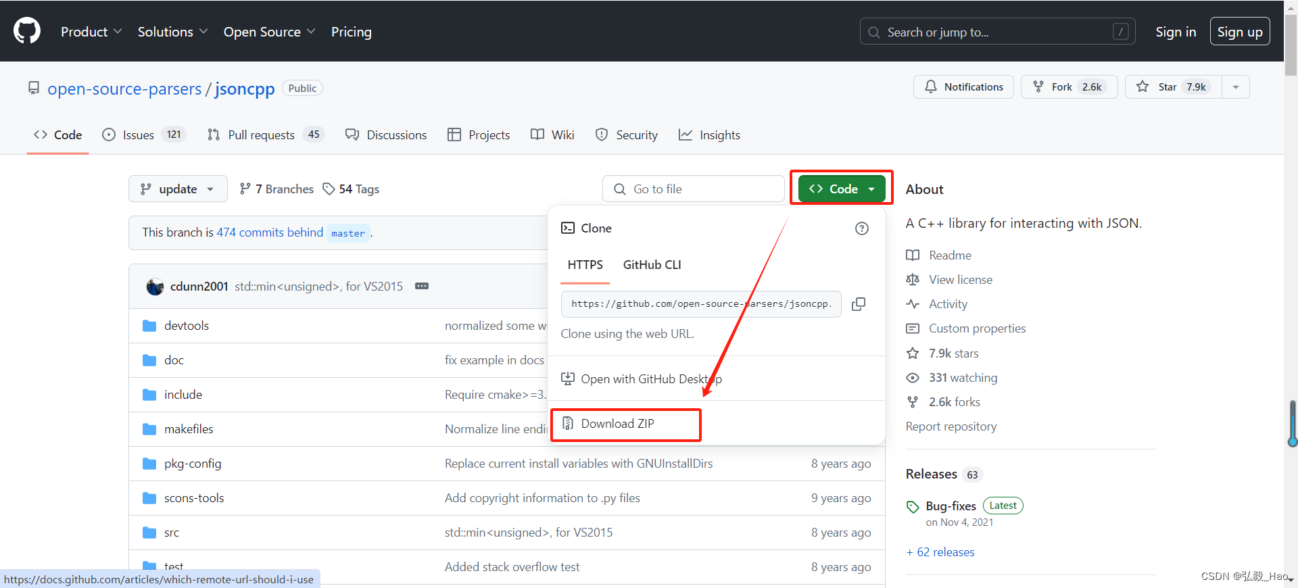Open the open-source-parsers owner link
This screenshot has width=1298, height=588.
124,89
